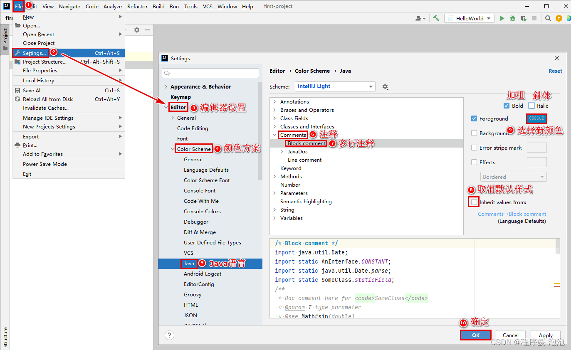Start debugging with the bug icon

(513, 18)
